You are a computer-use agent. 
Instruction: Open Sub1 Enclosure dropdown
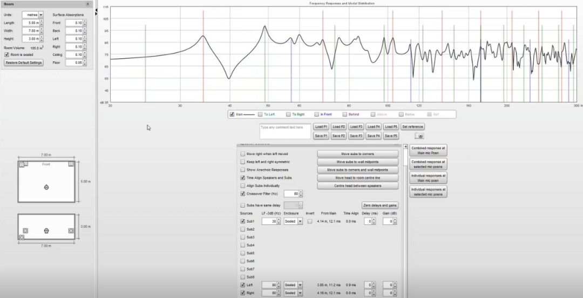pyautogui.click(x=300, y=221)
